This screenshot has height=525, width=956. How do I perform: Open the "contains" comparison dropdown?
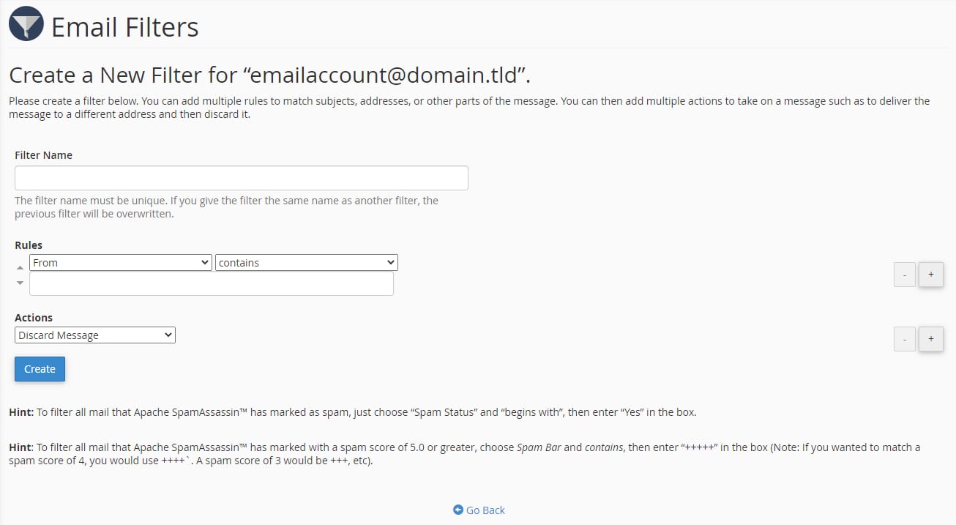pyautogui.click(x=306, y=262)
